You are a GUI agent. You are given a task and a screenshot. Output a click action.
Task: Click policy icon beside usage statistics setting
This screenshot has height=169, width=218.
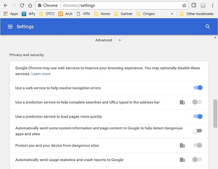tap(182, 160)
